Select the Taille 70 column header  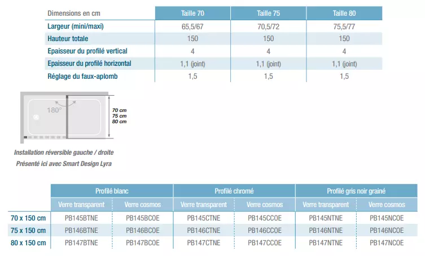coord(192,12)
